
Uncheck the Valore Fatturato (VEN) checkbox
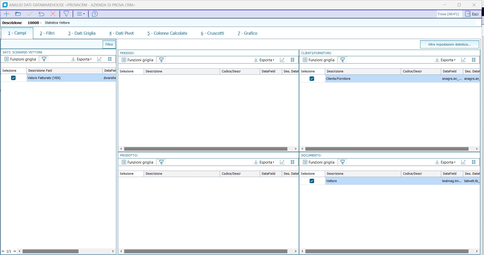(13, 78)
